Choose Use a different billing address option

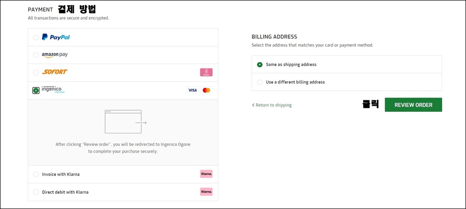point(260,82)
